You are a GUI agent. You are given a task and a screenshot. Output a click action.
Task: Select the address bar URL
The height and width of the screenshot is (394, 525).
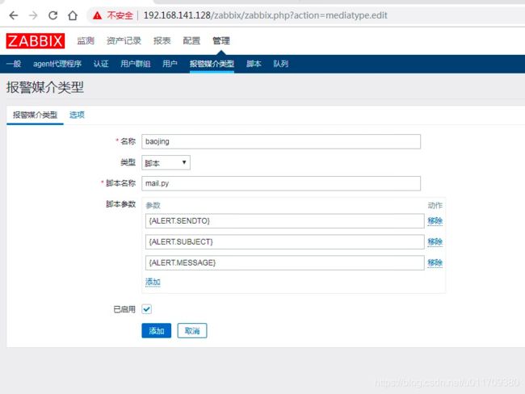point(265,15)
